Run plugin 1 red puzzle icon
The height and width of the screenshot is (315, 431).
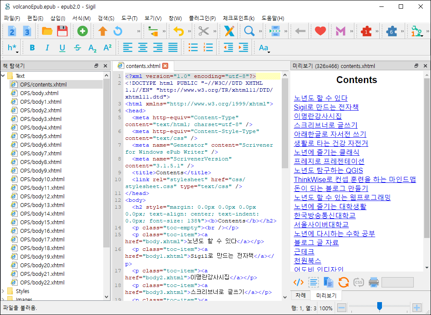click(366, 31)
